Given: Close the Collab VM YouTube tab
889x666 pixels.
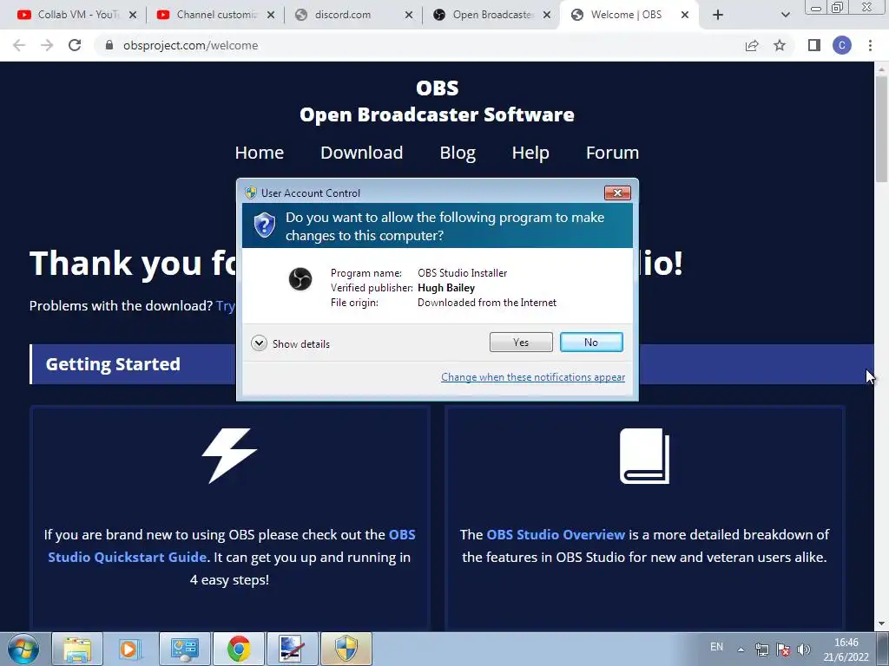Looking at the screenshot, I should pyautogui.click(x=133, y=15).
